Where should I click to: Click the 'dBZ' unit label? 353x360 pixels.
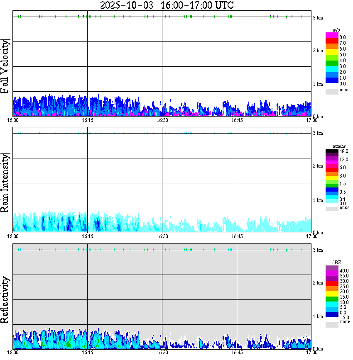click(337, 263)
